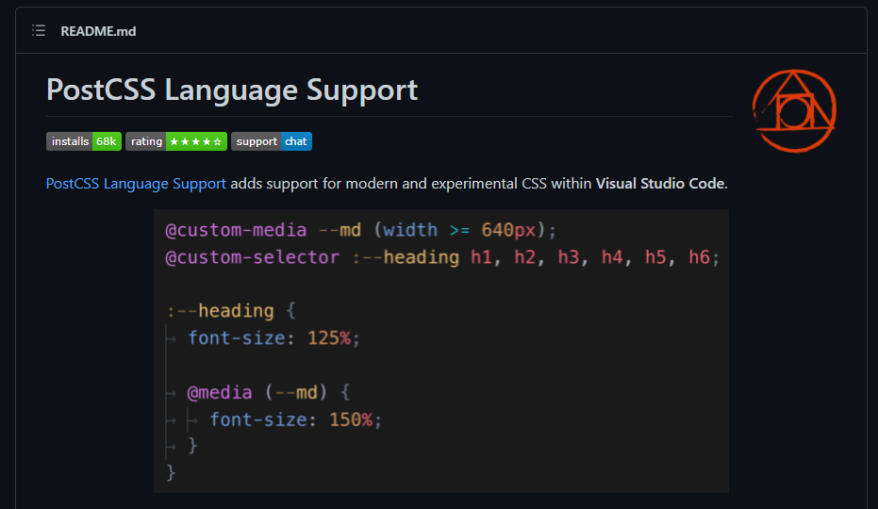Screen dimensions: 878x509
Task: Click the :--heading { rule line
Action: (231, 311)
